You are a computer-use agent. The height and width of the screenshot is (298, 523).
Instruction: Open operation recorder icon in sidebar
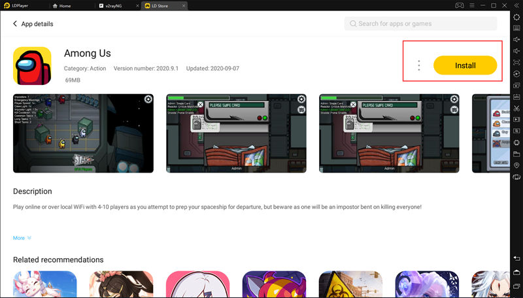516,131
